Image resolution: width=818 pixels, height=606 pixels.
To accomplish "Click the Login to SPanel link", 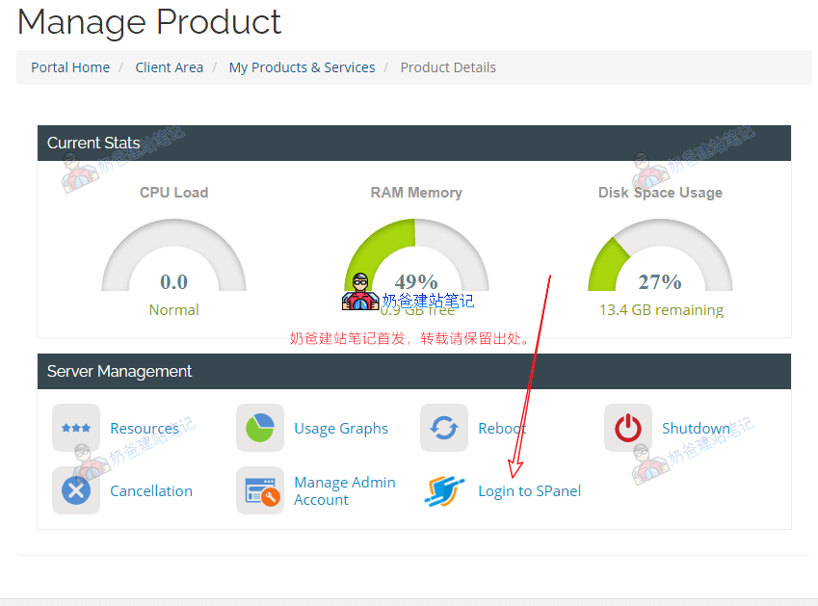I will tap(529, 491).
